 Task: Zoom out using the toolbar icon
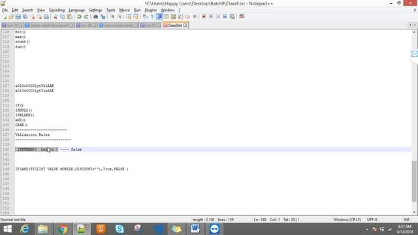pyautogui.click(x=120, y=16)
